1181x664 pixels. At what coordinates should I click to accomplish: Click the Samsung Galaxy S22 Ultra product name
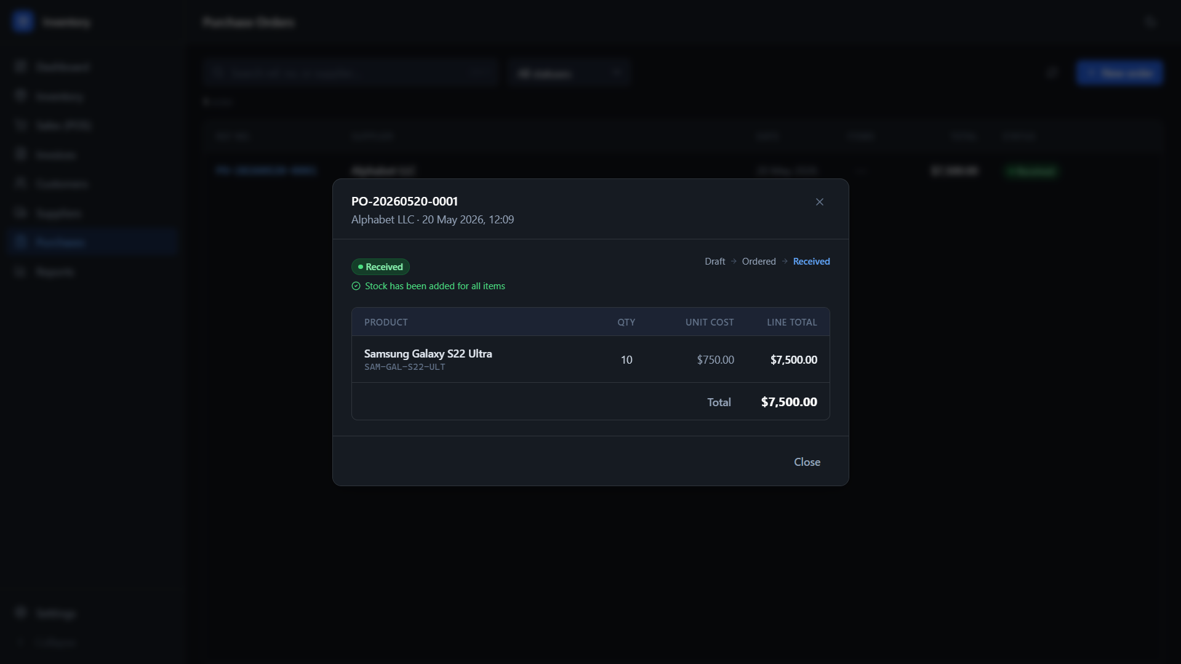coord(428,353)
